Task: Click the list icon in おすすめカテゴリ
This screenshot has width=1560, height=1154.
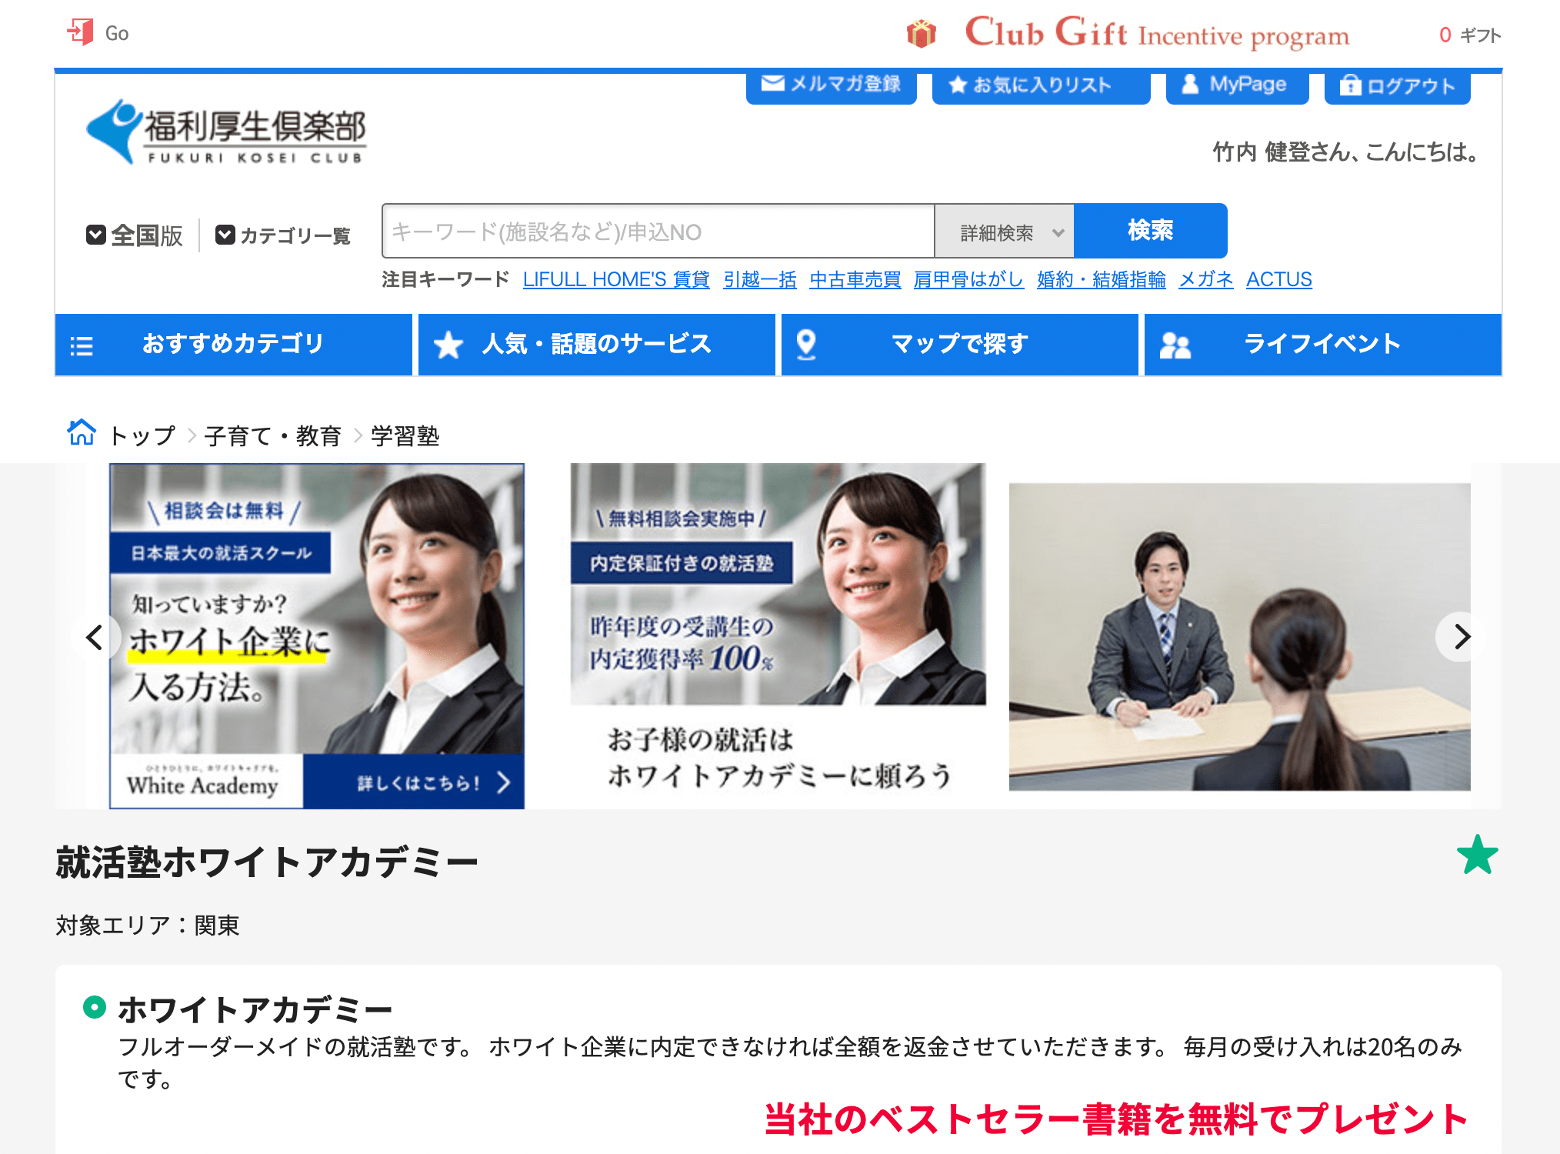Action: coord(82,345)
